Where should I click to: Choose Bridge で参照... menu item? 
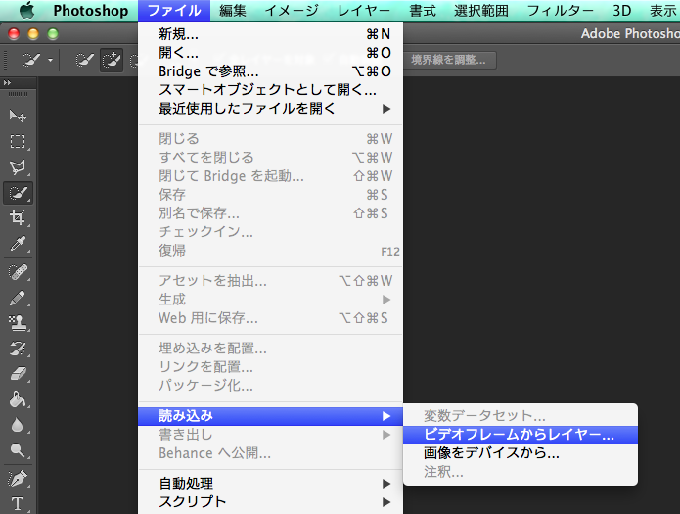[x=271, y=71]
